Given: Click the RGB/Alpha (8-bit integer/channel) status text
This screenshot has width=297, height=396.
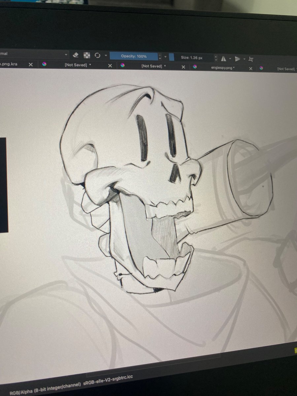Looking at the screenshot, I should tap(46, 389).
